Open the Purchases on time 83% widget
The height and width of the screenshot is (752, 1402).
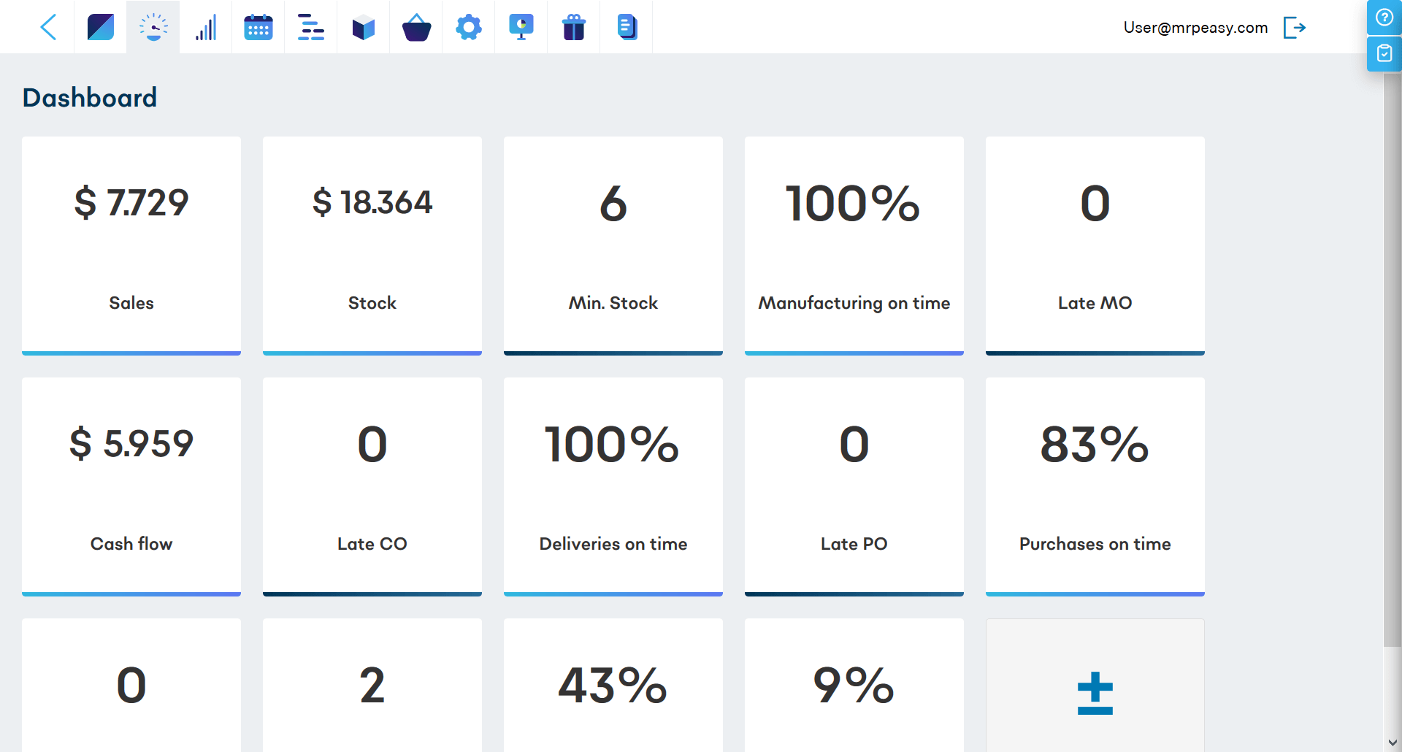pos(1095,487)
